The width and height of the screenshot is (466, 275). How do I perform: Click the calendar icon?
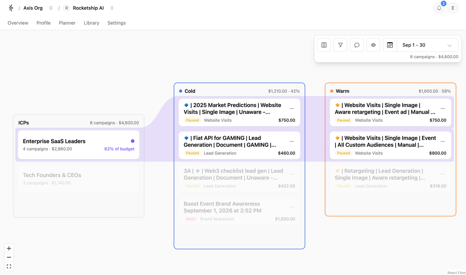(390, 45)
